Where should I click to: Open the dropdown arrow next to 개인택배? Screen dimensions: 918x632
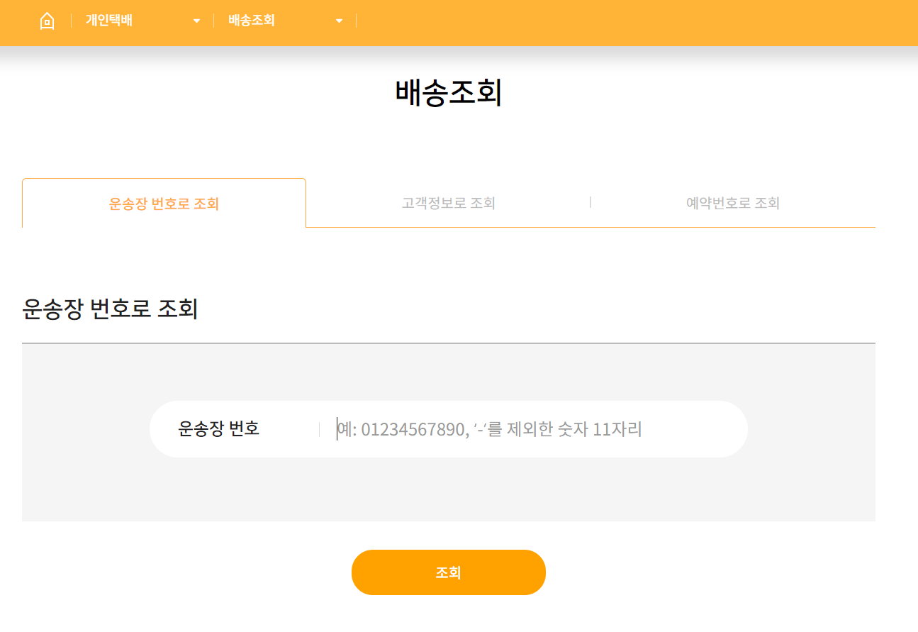[x=196, y=21]
